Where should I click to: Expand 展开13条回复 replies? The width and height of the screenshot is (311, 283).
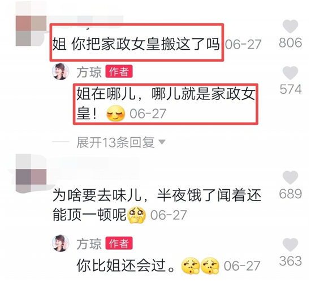pos(115,142)
